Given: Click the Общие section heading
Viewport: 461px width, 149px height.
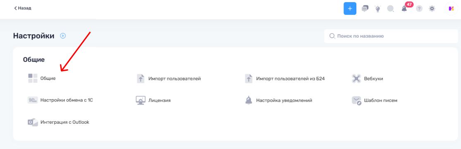Looking at the screenshot, I should click(x=34, y=60).
